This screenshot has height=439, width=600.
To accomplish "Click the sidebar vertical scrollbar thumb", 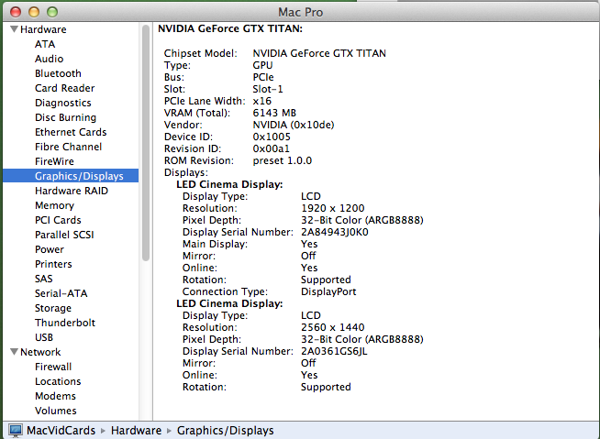I will [145, 143].
